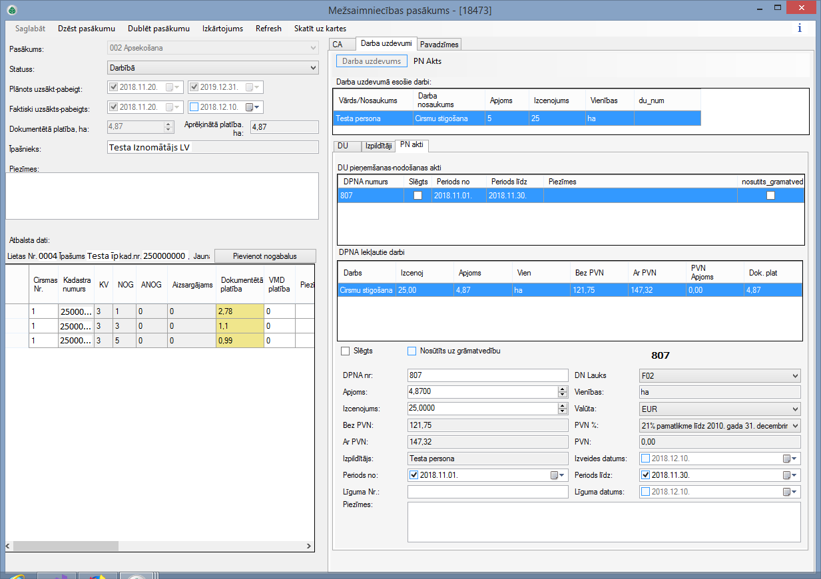Uncheck the "Periods no" date checkbox

(x=415, y=475)
